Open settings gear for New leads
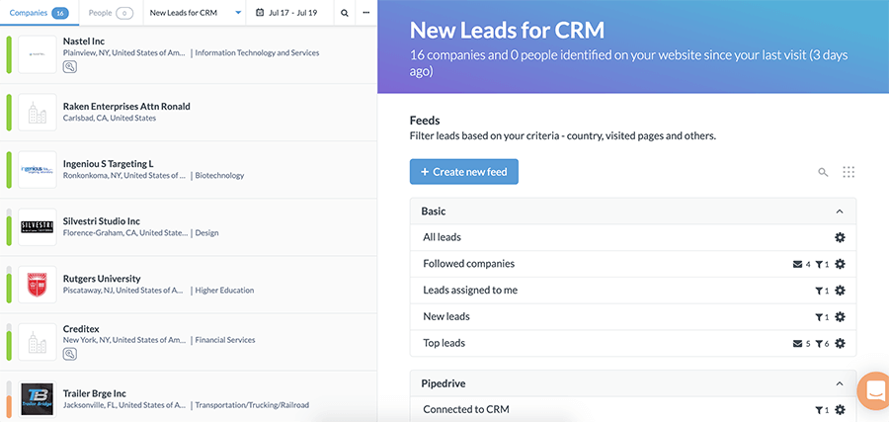This screenshot has height=422, width=889. (840, 316)
